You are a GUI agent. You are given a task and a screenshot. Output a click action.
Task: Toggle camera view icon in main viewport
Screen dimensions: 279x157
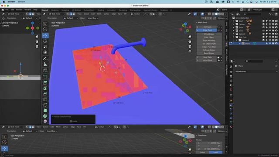coord(190,46)
